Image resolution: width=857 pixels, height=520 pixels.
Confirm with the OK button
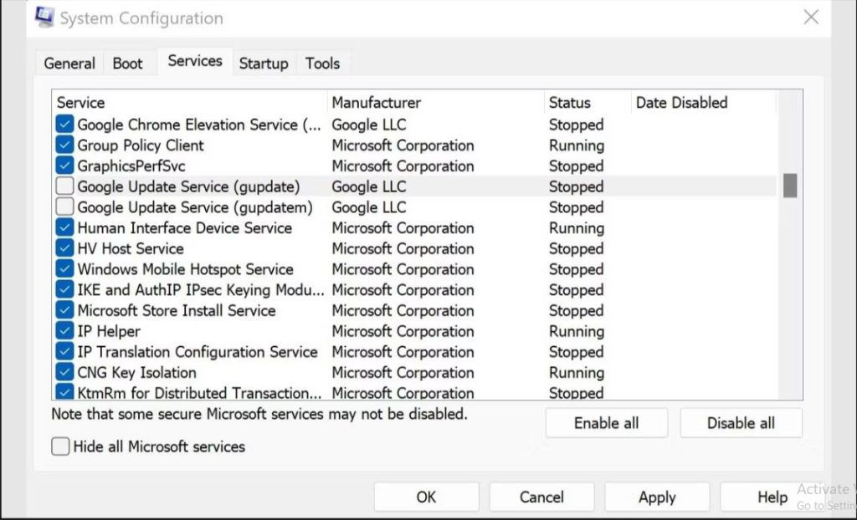pos(426,497)
